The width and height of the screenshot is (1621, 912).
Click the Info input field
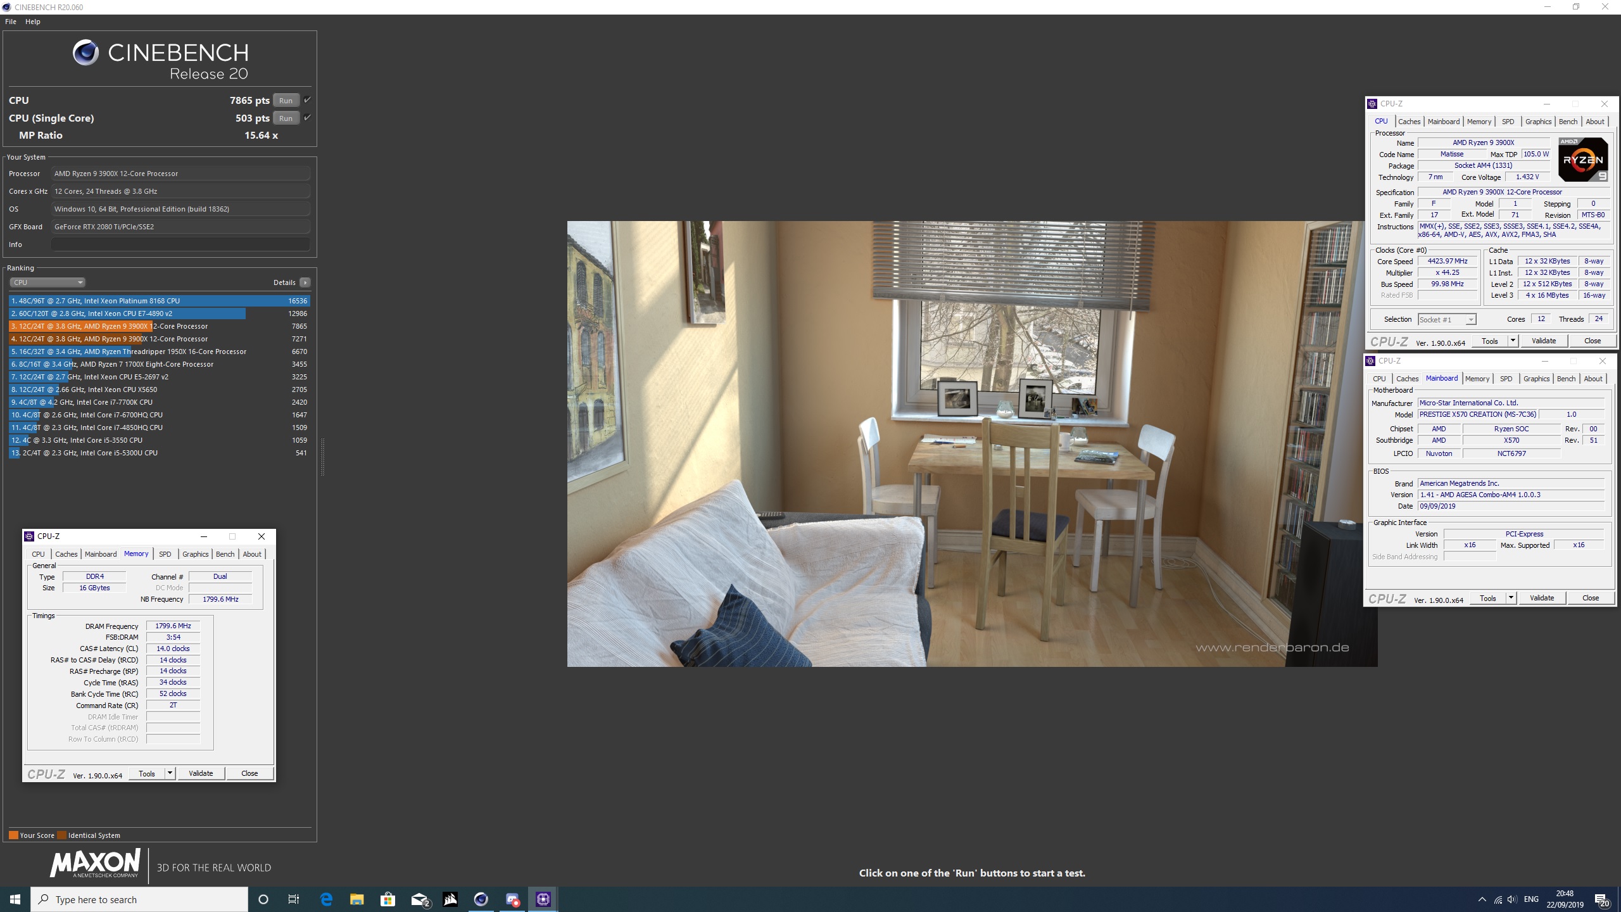[180, 244]
